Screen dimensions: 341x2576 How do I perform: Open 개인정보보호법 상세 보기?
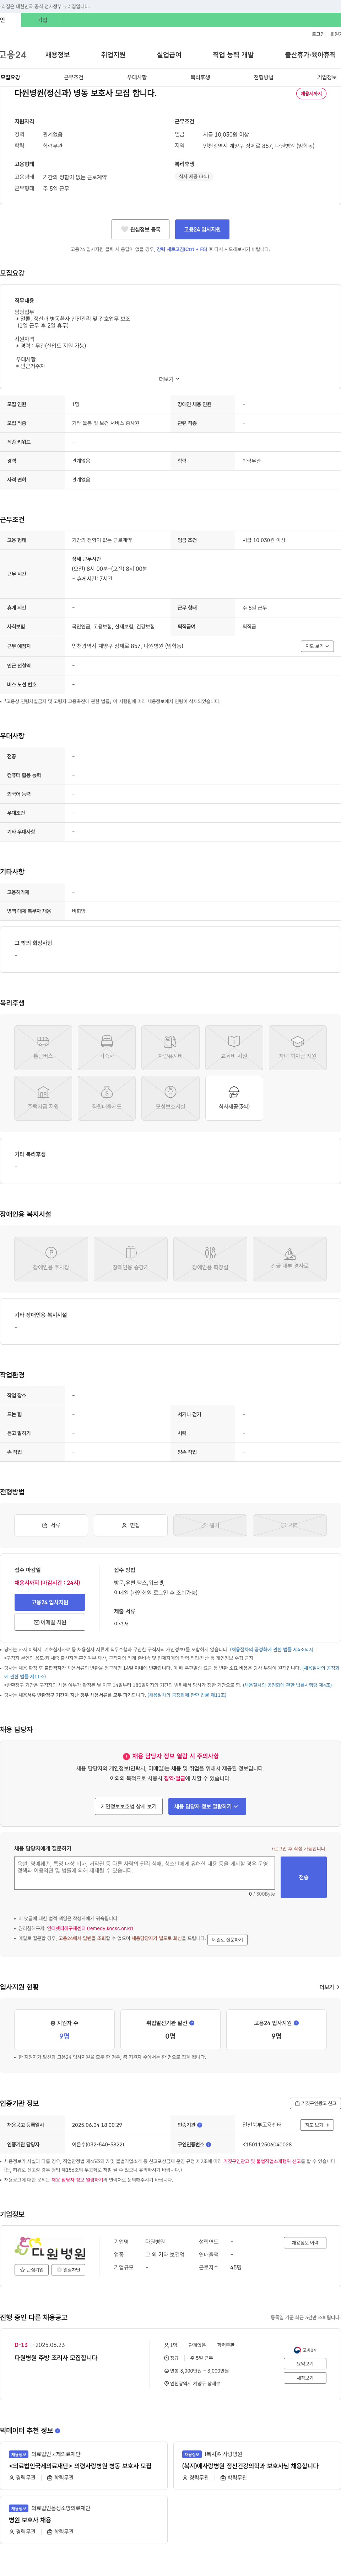pyautogui.click(x=129, y=1806)
